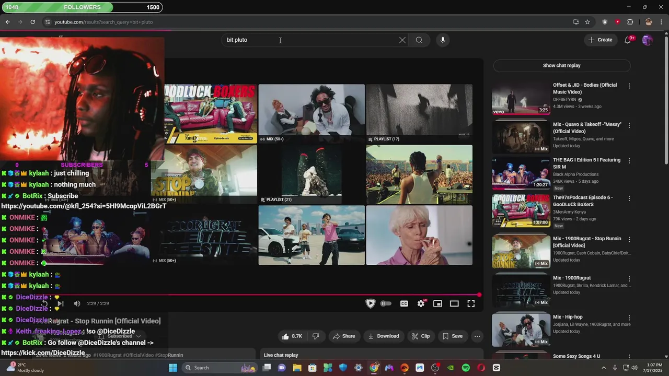Open the YouTube account avatar menu
Viewport: 669px width, 376px height.
[647, 40]
